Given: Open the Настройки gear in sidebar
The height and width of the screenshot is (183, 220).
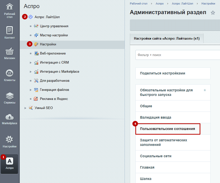Looking at the screenshot, I should [10, 142].
